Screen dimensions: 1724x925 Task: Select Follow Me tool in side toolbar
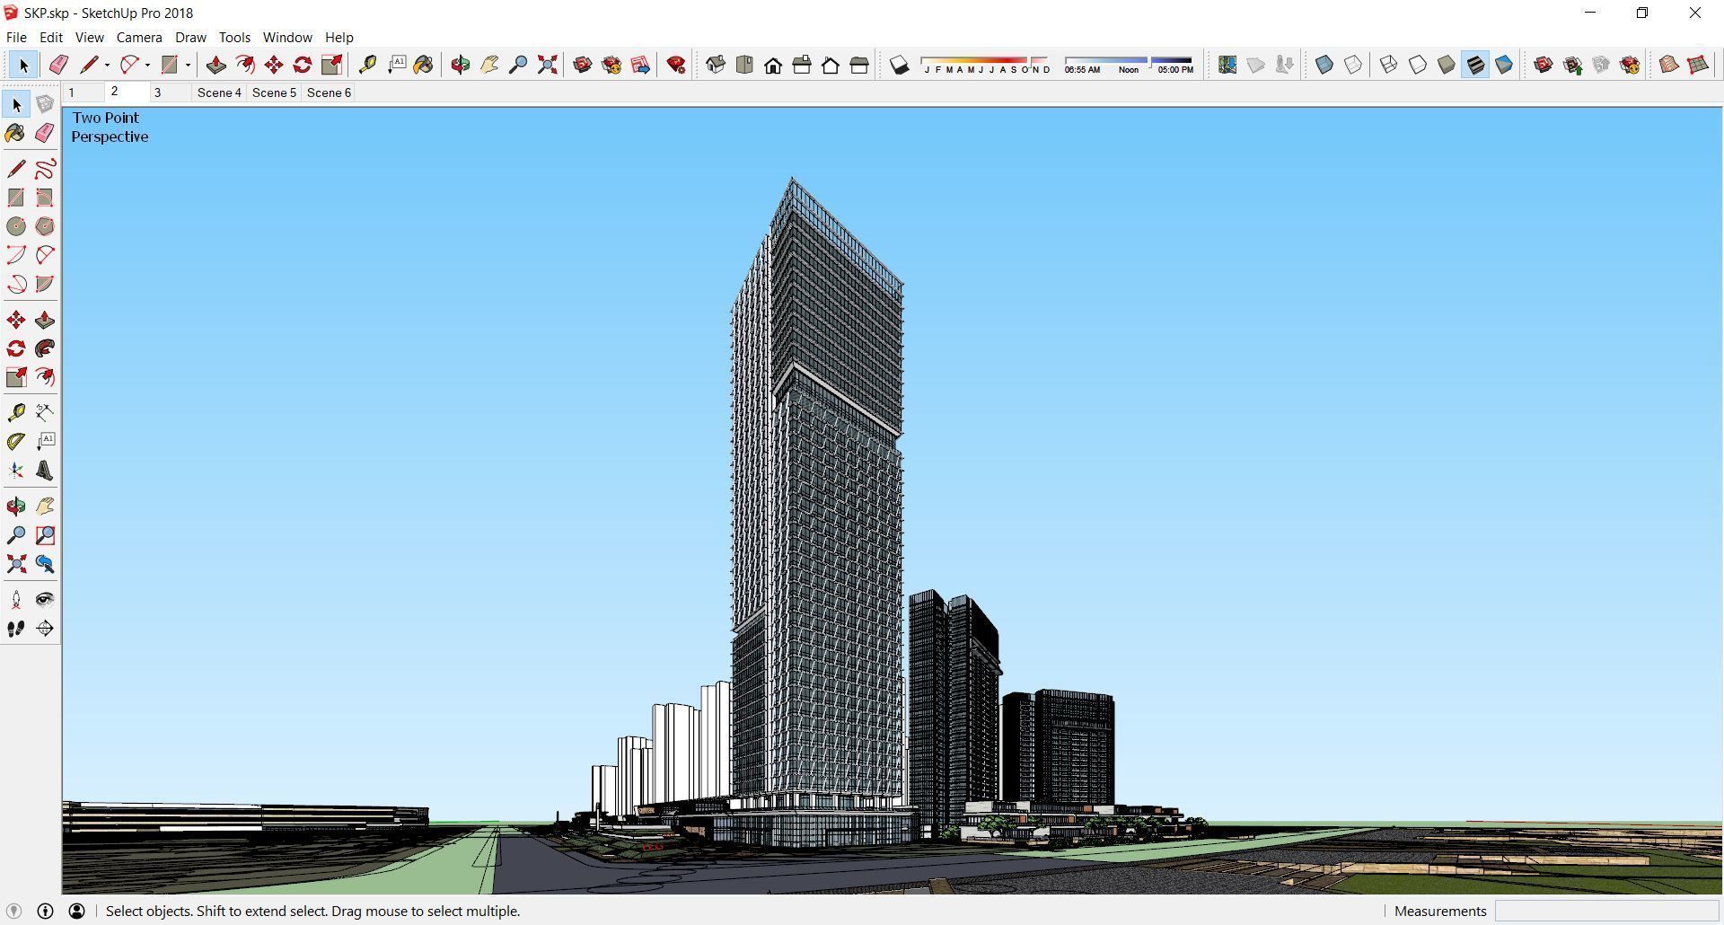coord(45,348)
